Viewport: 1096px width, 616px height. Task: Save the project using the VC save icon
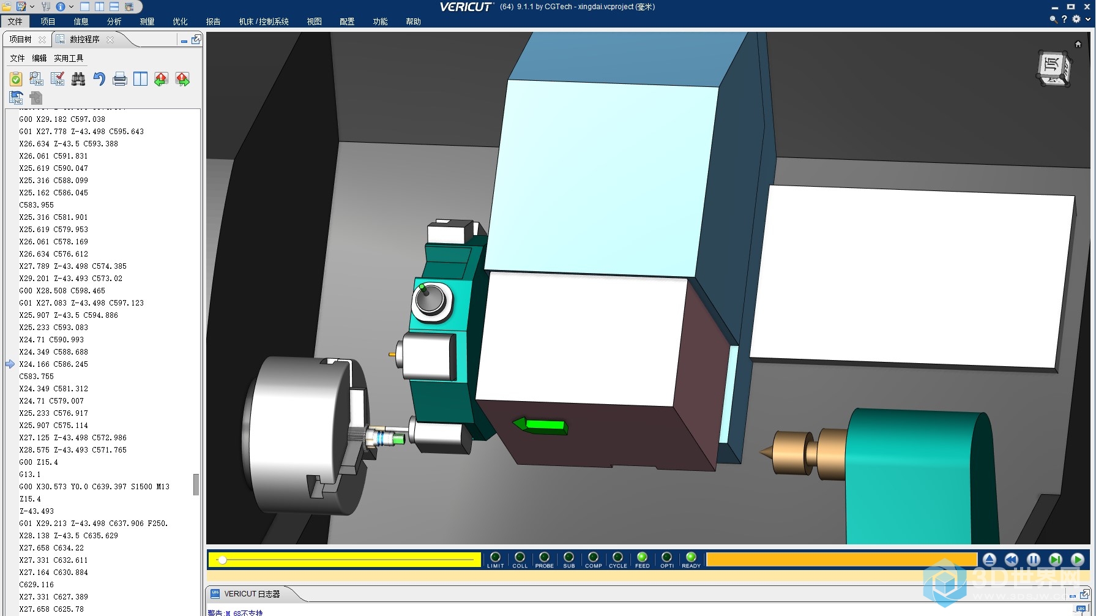click(21, 7)
